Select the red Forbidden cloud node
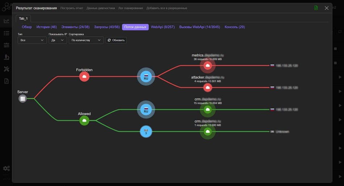 point(84,76)
